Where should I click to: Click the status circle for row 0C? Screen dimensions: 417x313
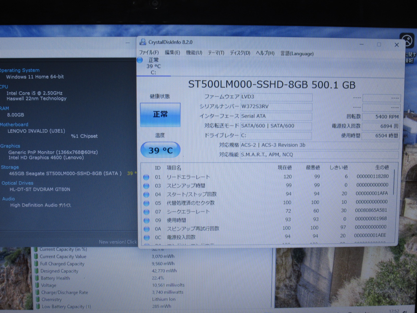[x=147, y=237]
